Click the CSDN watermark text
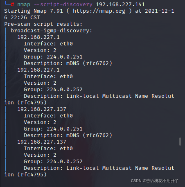The width and height of the screenshot is (185, 187). tap(155, 181)
